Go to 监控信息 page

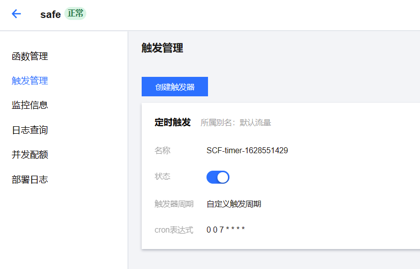pyautogui.click(x=30, y=105)
